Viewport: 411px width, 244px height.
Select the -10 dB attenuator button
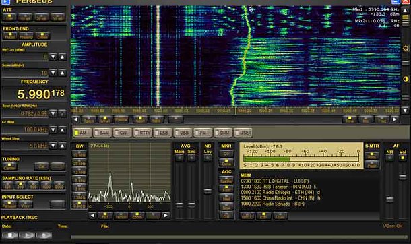coord(26,18)
